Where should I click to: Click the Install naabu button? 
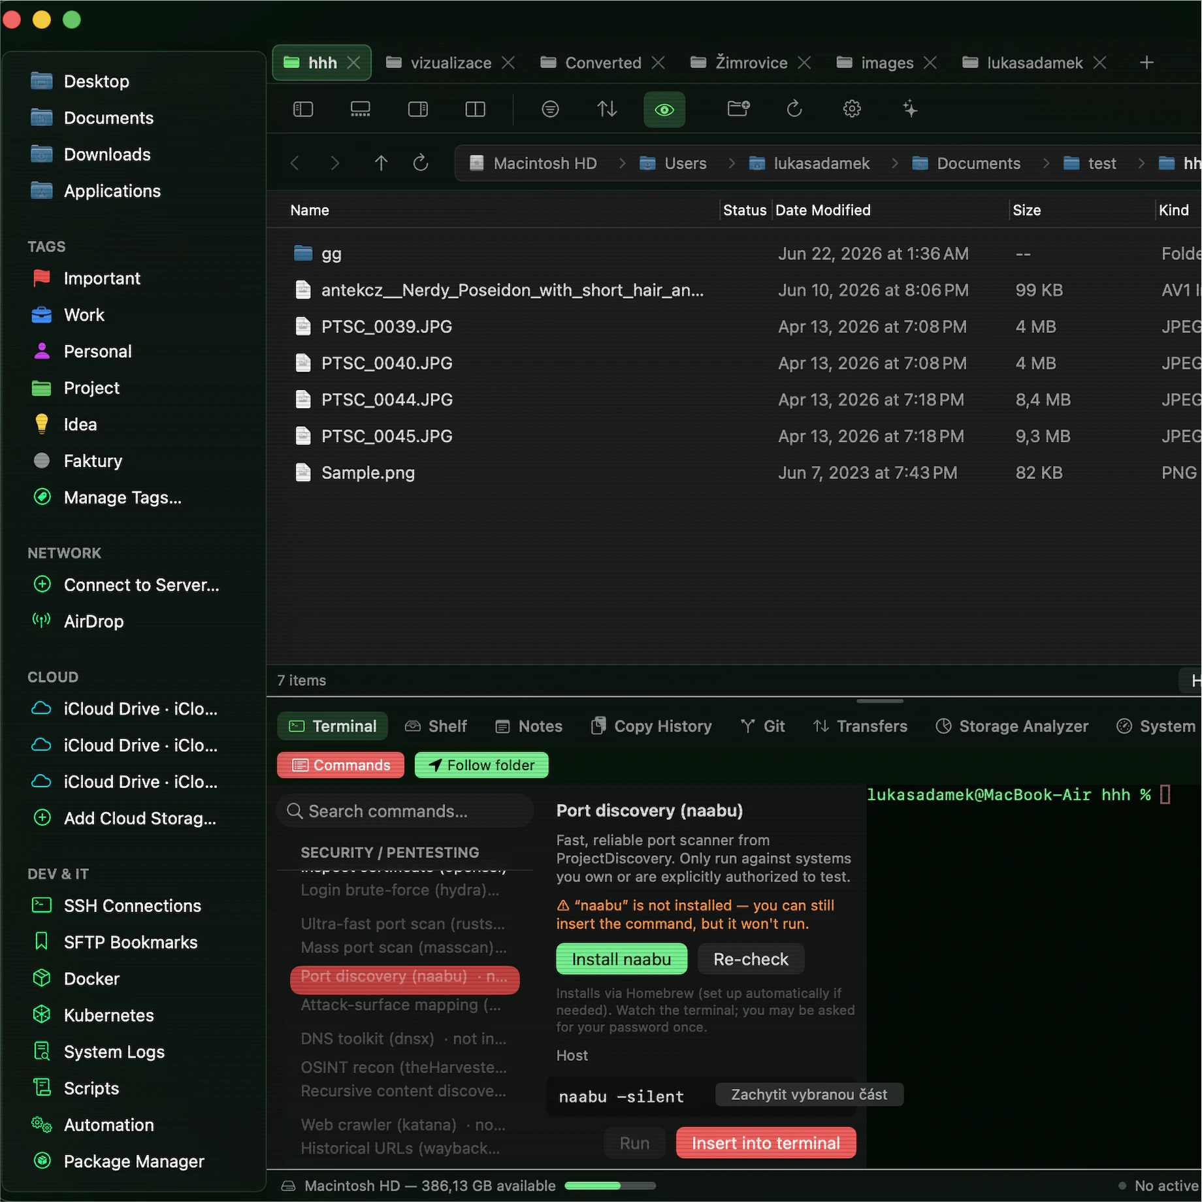(x=622, y=959)
